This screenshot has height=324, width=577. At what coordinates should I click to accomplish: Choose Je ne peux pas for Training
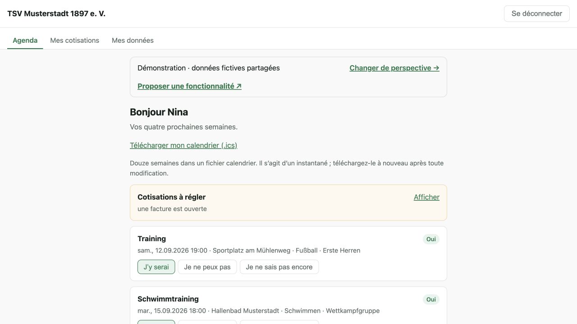(x=207, y=267)
